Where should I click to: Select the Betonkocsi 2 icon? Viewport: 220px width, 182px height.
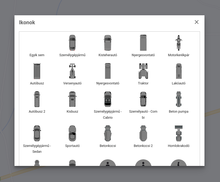click(143, 133)
